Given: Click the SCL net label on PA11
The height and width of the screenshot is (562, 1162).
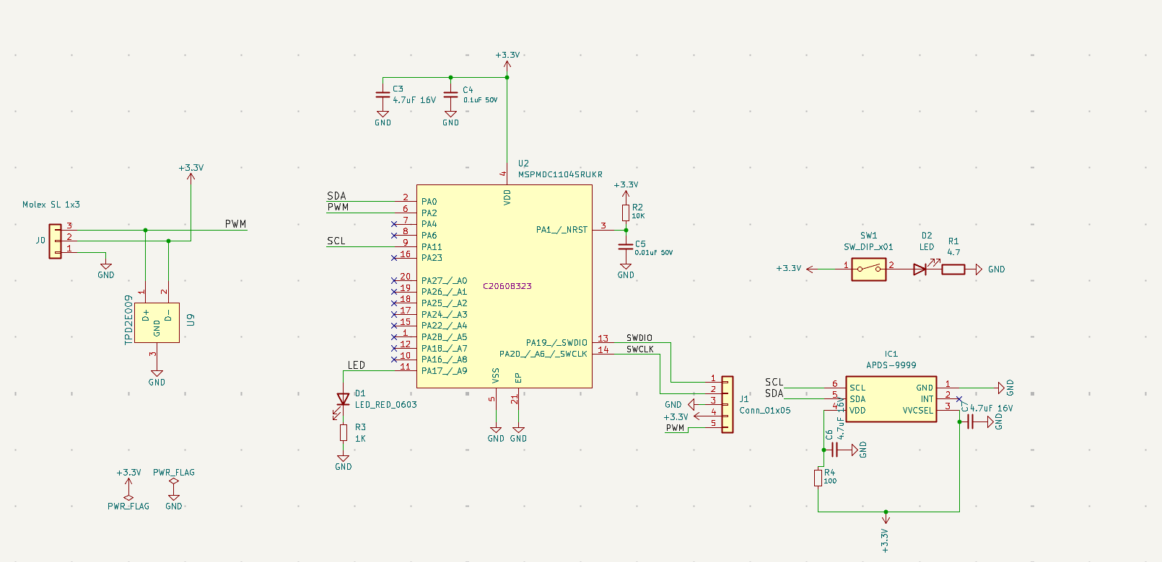Looking at the screenshot, I should pyautogui.click(x=336, y=241).
